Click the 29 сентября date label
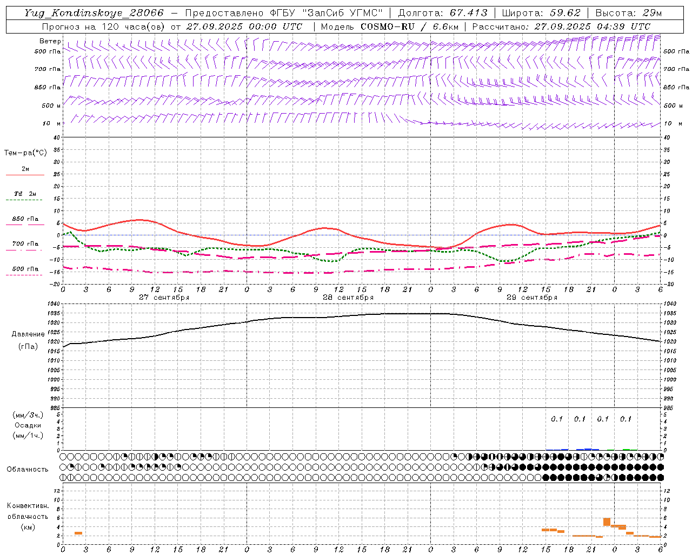 click(531, 298)
